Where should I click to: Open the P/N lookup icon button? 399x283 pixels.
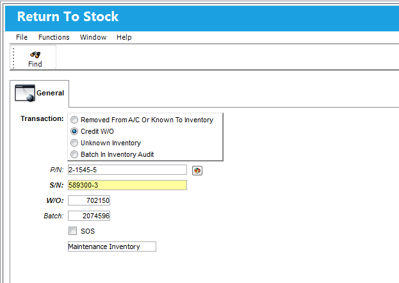(197, 170)
